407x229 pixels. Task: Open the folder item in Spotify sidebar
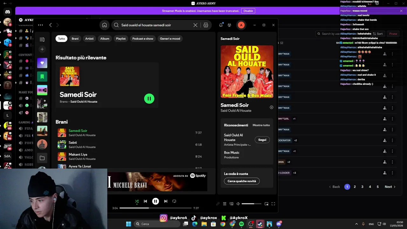(42, 158)
